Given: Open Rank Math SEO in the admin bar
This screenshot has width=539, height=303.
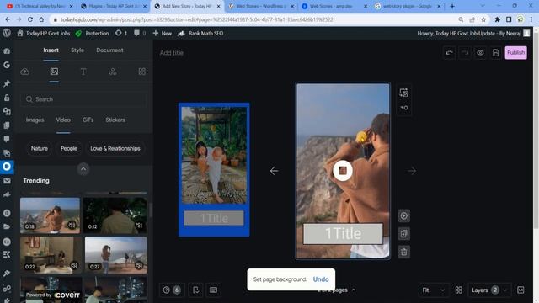Looking at the screenshot, I should pos(200,34).
